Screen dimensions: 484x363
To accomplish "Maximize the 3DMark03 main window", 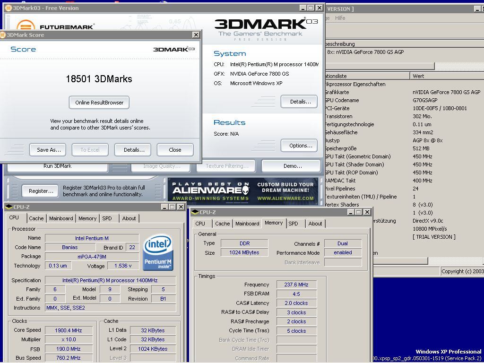I will (x=311, y=8).
